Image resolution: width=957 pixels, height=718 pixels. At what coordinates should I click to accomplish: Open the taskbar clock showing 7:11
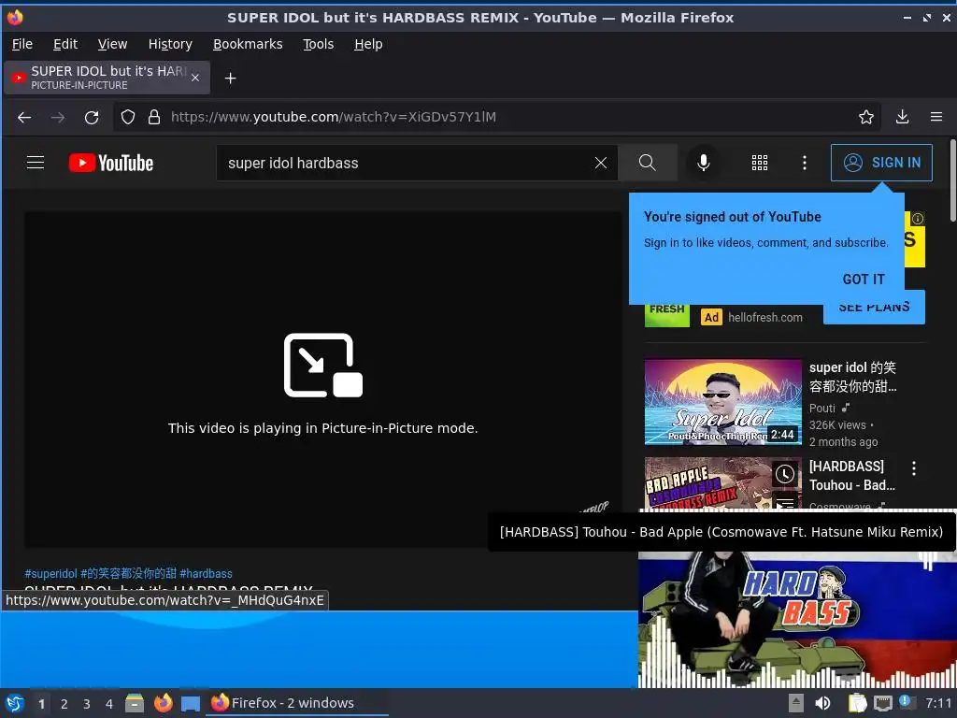click(x=938, y=703)
